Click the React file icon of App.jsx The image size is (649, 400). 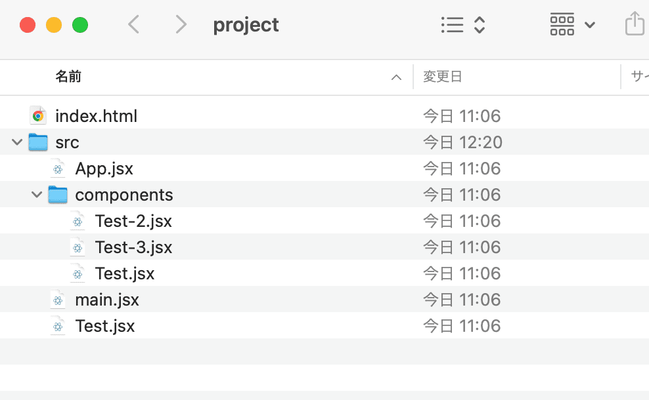click(x=58, y=169)
